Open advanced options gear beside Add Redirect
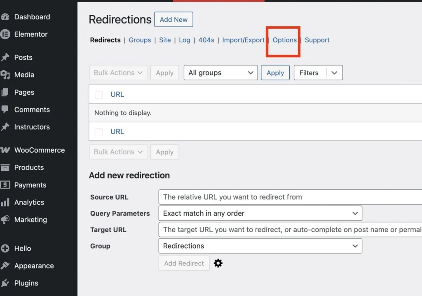 pyautogui.click(x=218, y=263)
